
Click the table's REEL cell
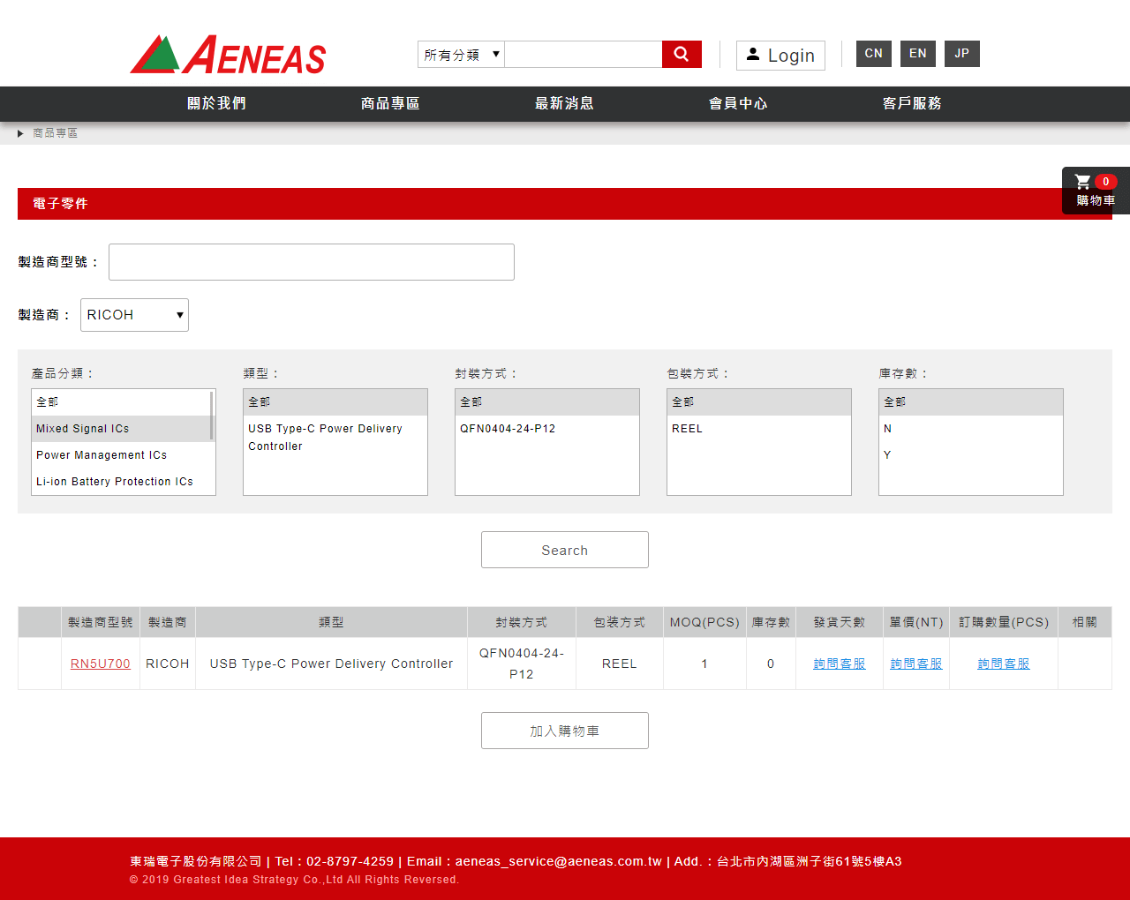(x=620, y=664)
